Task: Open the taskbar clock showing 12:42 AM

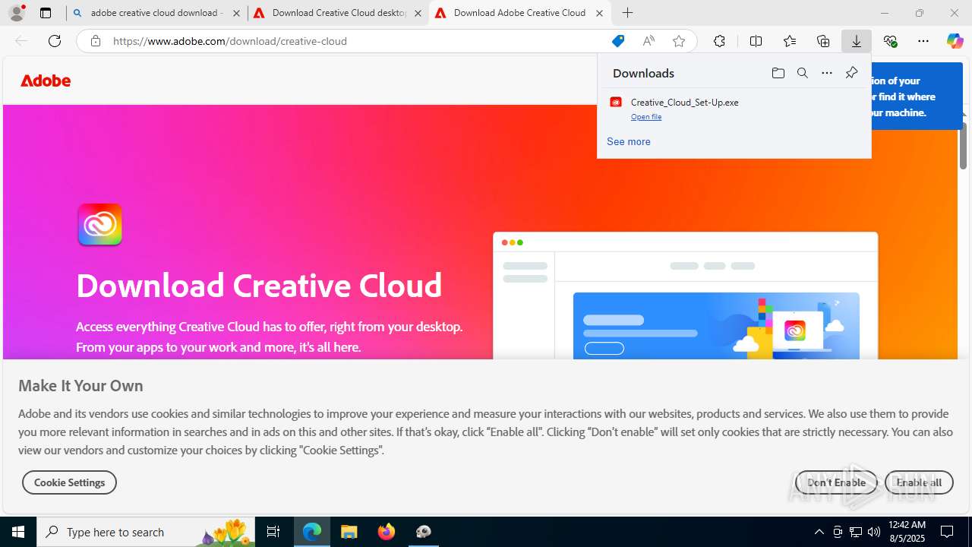Action: coord(907,532)
